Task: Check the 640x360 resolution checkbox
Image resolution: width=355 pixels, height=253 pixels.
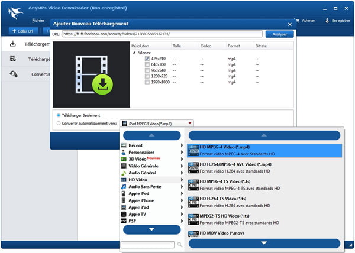Action: coord(147,65)
